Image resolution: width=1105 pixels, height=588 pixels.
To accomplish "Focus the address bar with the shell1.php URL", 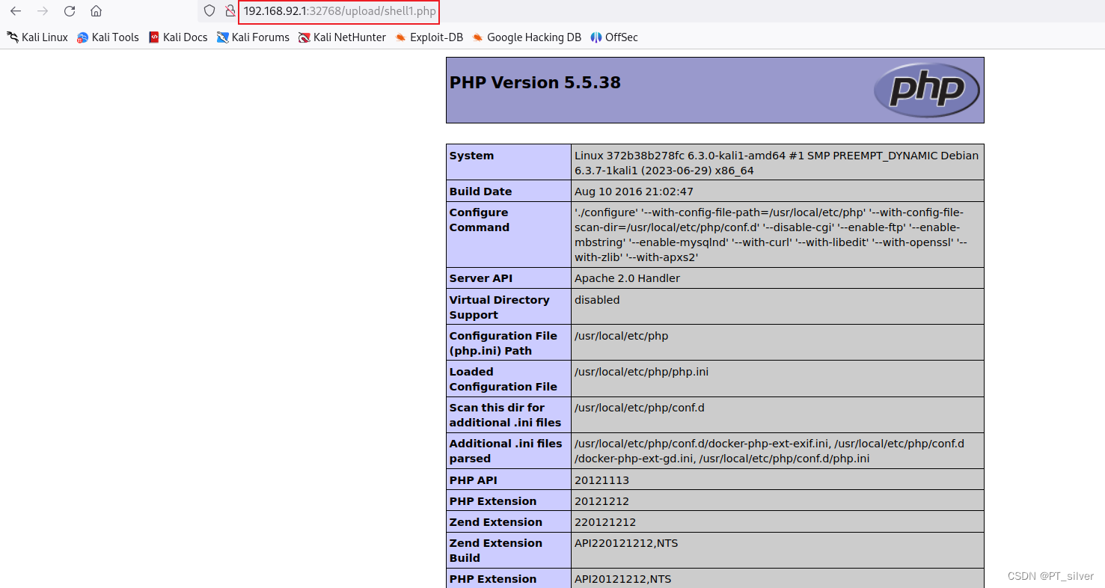I will (x=339, y=11).
